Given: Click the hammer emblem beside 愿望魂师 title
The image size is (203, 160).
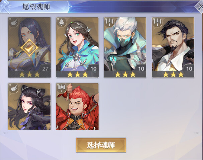Looking at the screenshot, I should (x=5, y=6).
